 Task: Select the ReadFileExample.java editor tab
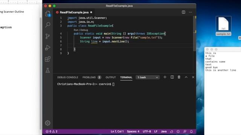pos(74,12)
